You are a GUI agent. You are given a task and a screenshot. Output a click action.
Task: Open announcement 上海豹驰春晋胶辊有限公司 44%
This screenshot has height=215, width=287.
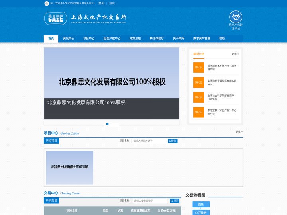click(x=222, y=82)
